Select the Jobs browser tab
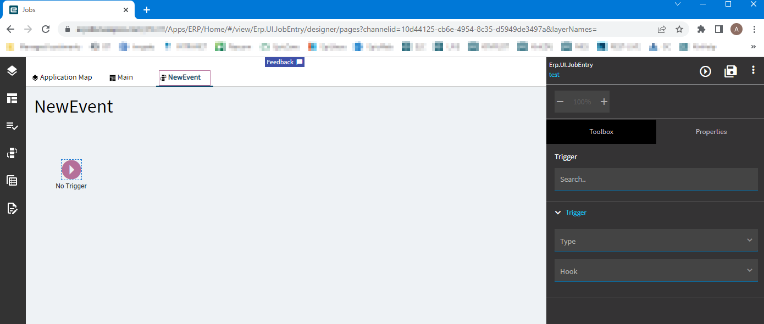Screen dimensions: 764x324 click(x=69, y=10)
